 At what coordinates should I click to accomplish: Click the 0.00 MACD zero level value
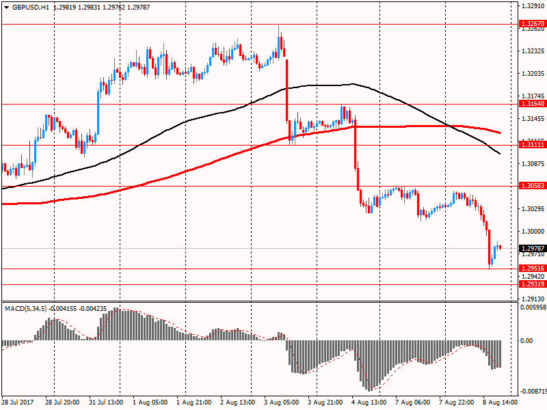coord(526,340)
